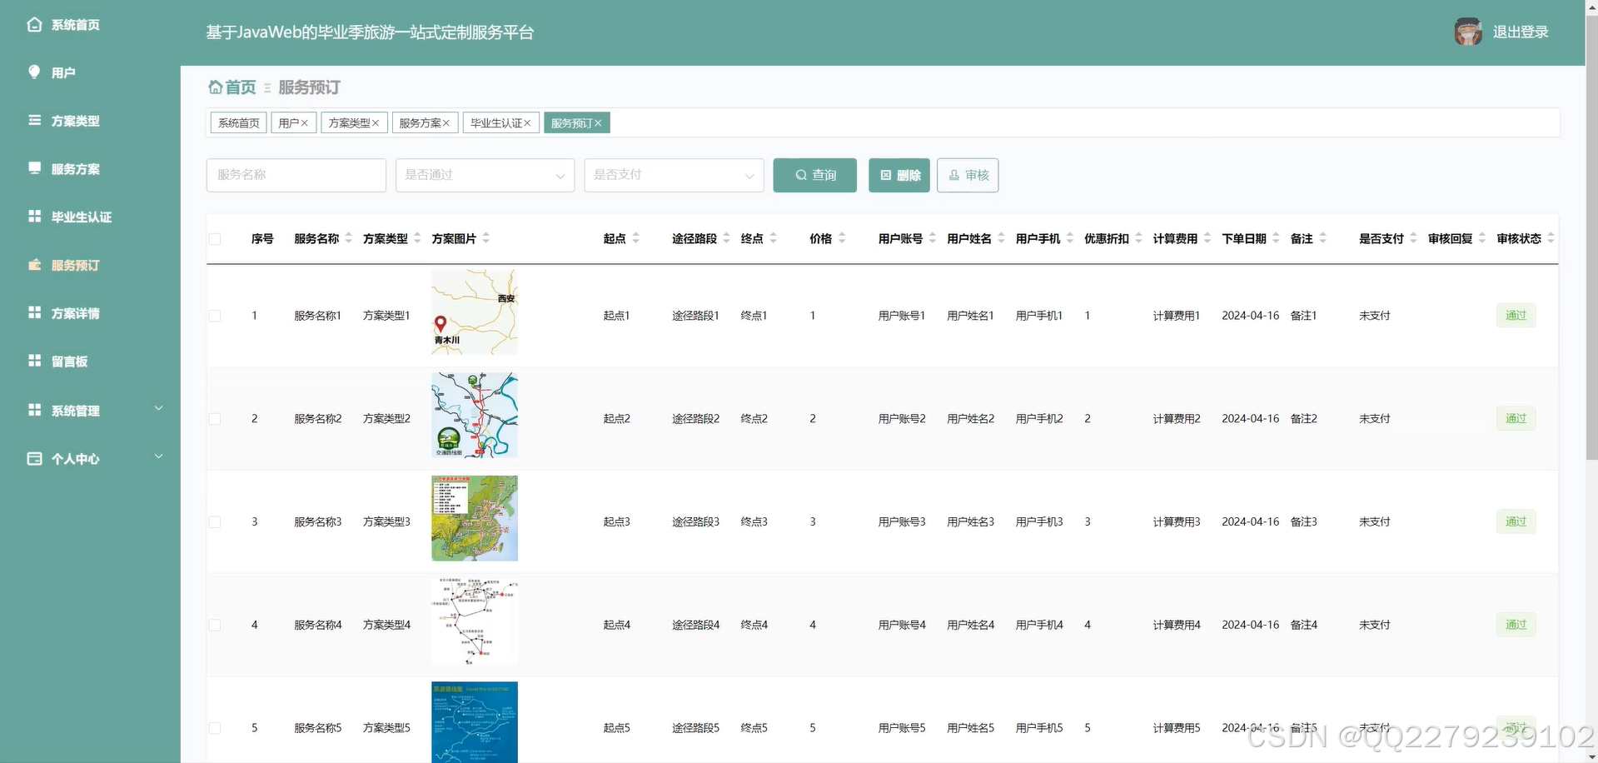Check the select-all checkbox in table header
1598x763 pixels.
(x=215, y=238)
